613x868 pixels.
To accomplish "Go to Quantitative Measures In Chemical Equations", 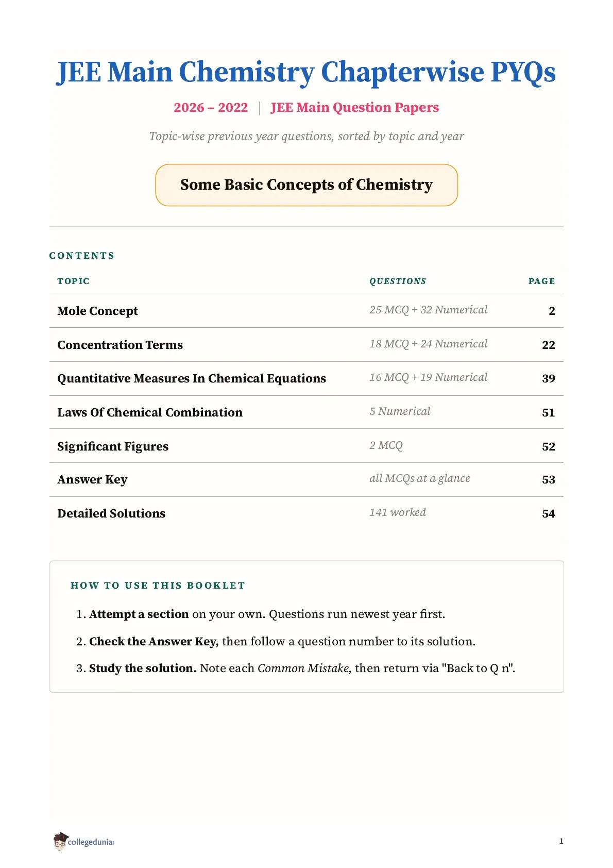I will pos(192,378).
